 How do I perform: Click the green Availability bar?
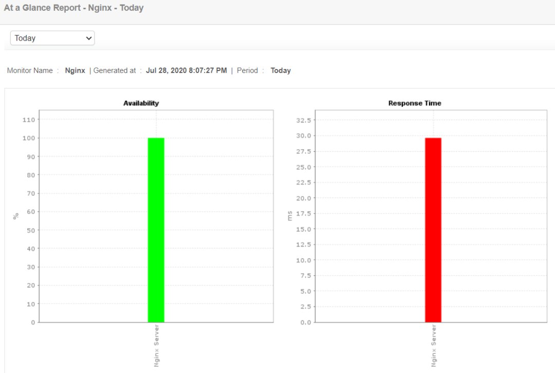tap(156, 230)
